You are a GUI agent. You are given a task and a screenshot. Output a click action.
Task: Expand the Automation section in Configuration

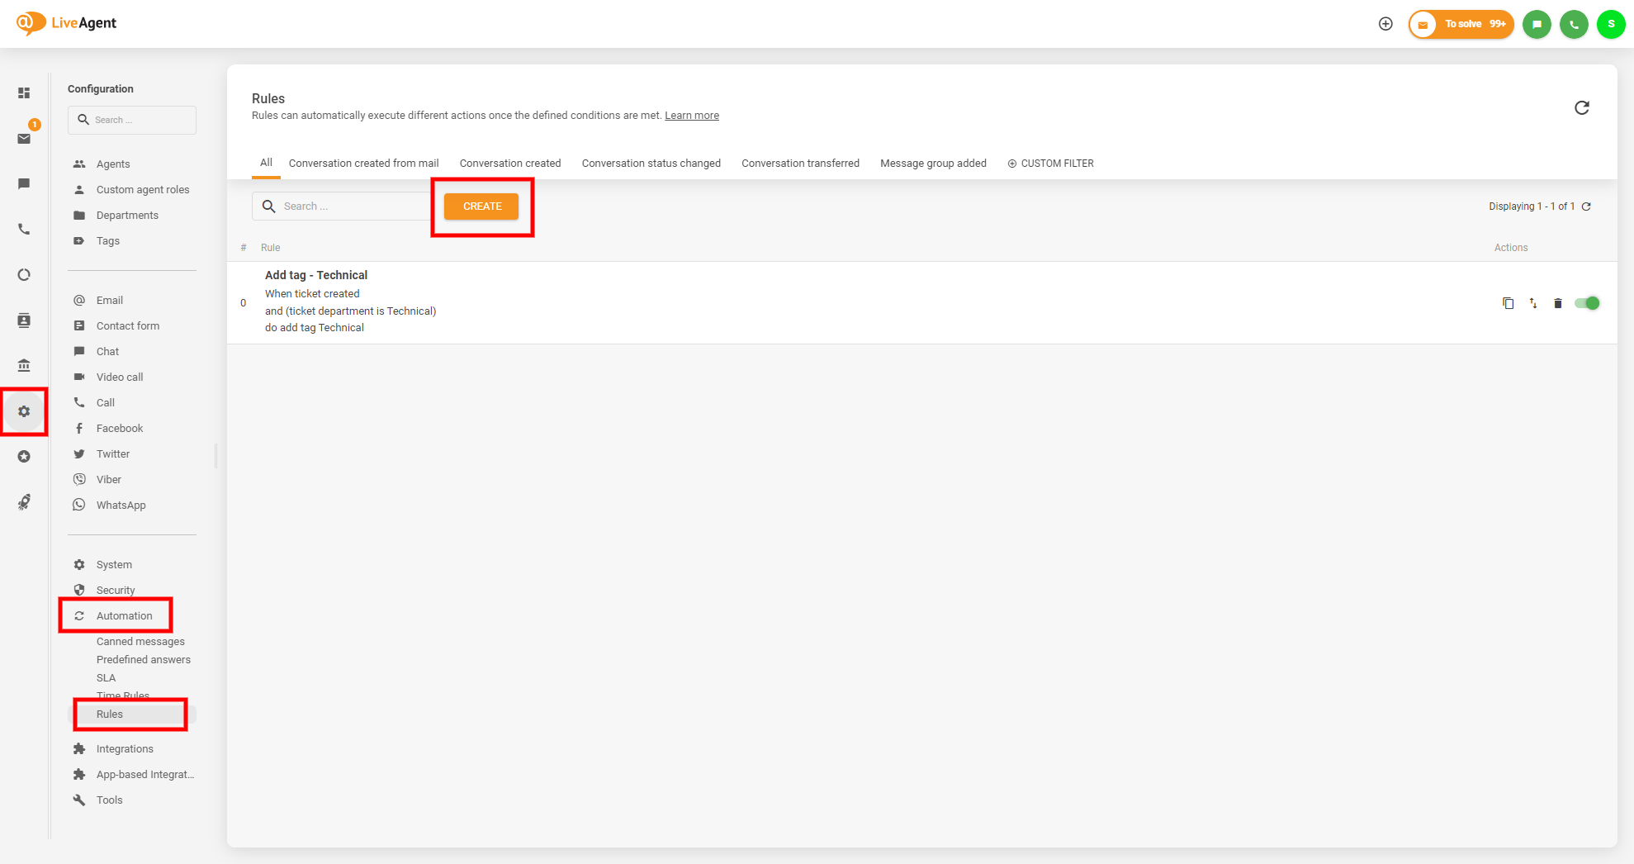pyautogui.click(x=124, y=616)
